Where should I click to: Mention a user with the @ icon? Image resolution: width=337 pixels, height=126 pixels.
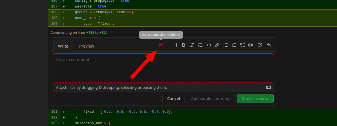(x=251, y=45)
